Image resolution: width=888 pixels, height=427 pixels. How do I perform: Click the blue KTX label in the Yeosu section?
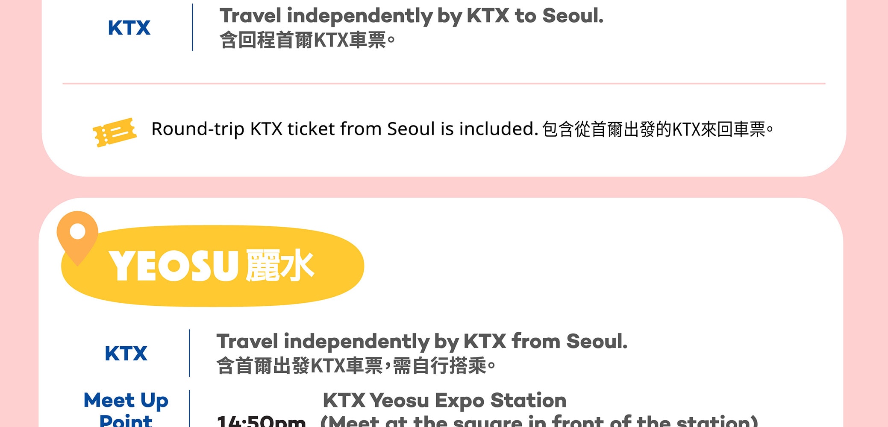[126, 354]
